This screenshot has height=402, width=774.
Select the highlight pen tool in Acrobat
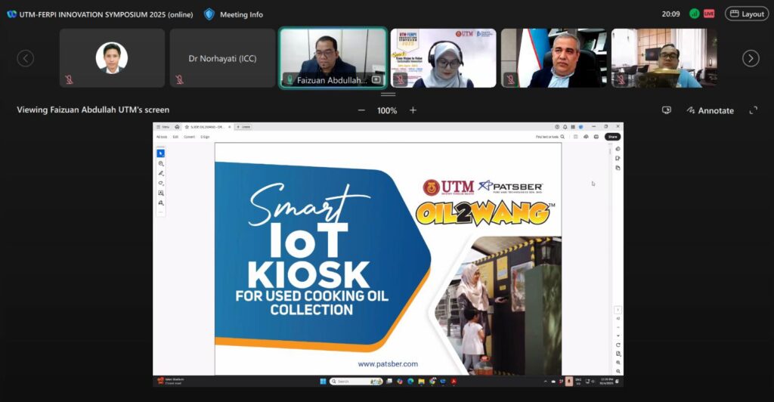161,173
